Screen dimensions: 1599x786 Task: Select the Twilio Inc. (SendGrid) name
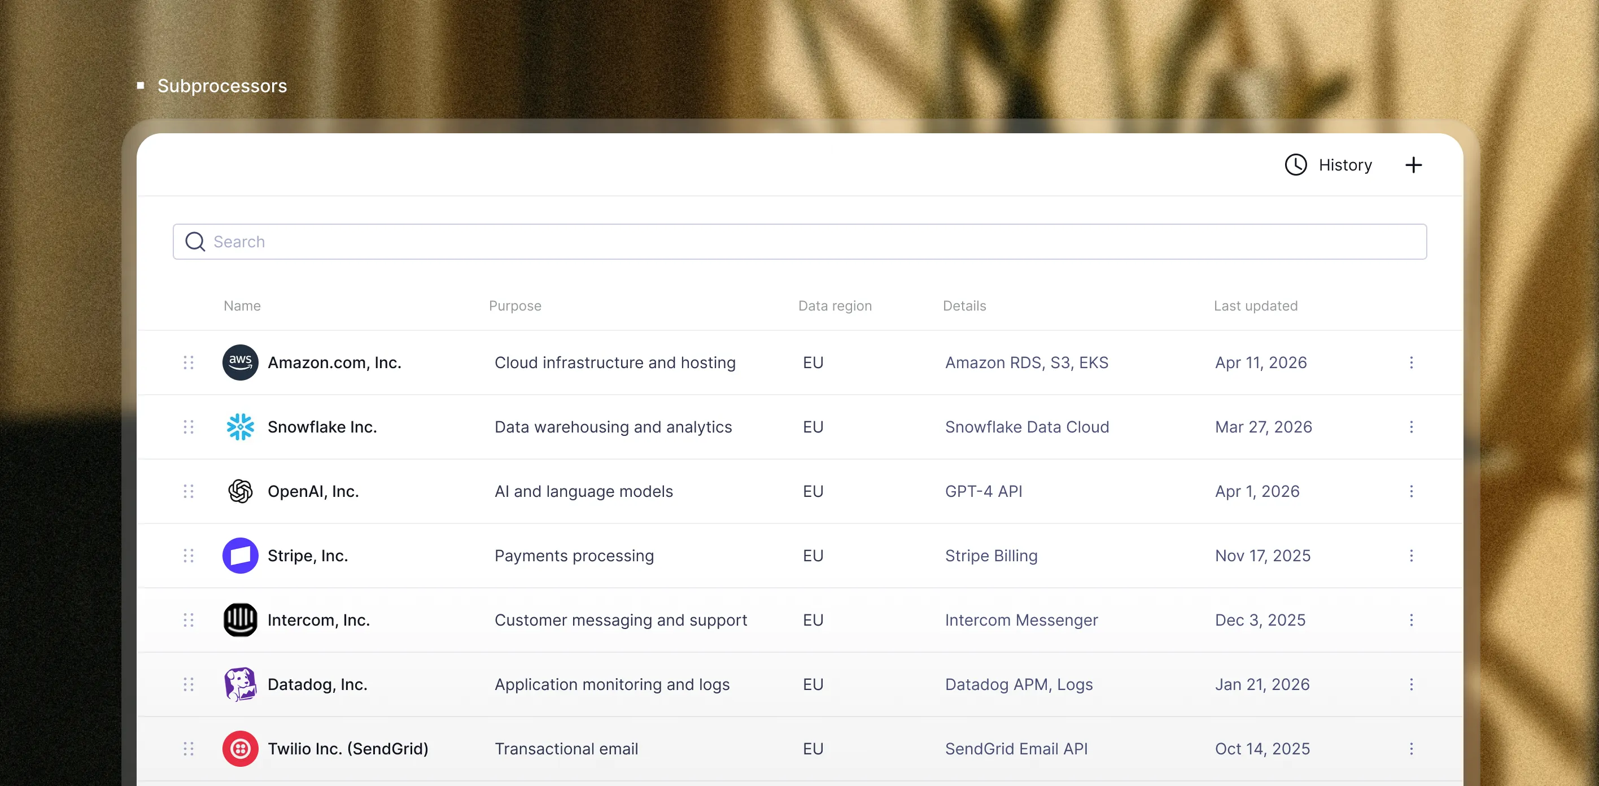pos(348,748)
